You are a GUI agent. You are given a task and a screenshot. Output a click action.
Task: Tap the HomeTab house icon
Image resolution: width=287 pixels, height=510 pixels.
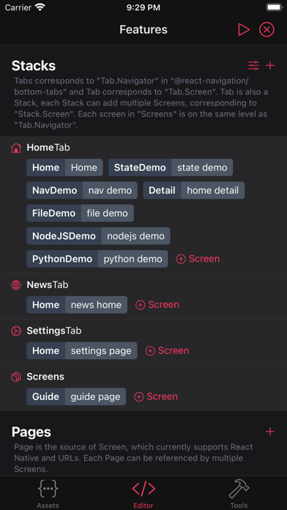click(x=16, y=148)
